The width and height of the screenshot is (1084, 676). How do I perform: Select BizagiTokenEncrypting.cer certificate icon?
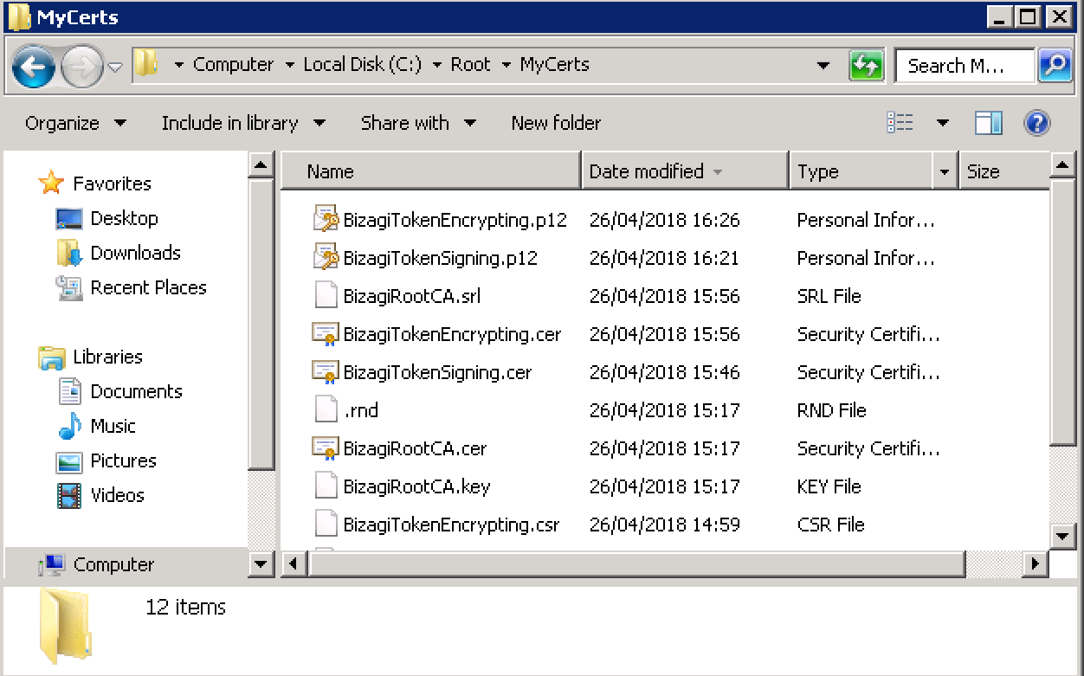click(325, 334)
